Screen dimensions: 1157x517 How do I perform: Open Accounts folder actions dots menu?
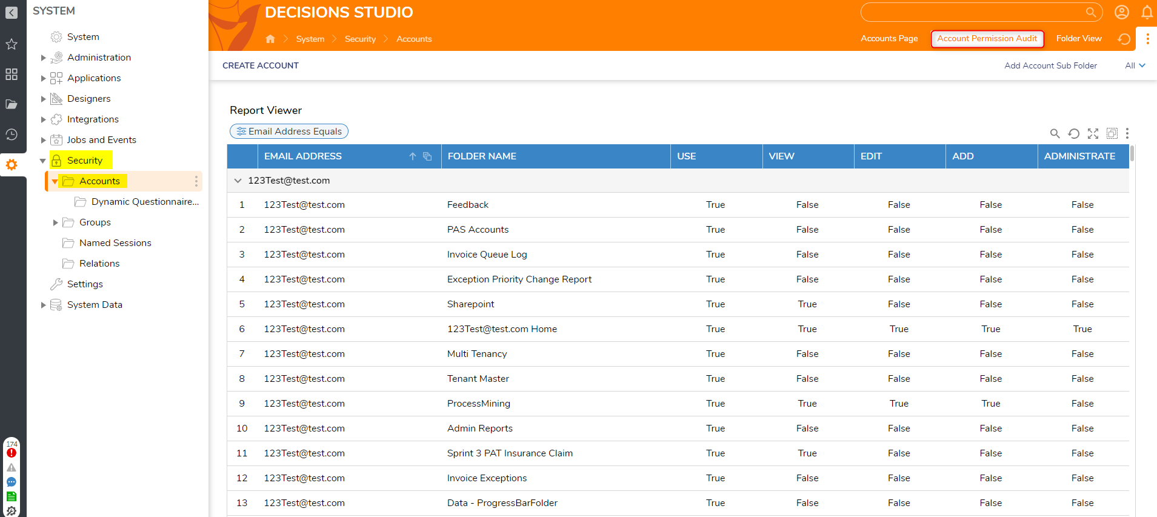pyautogui.click(x=196, y=181)
